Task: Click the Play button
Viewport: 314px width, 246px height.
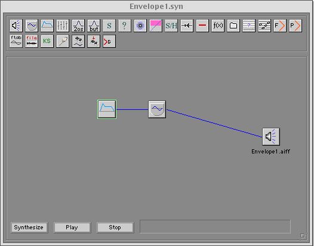Action: click(72, 227)
